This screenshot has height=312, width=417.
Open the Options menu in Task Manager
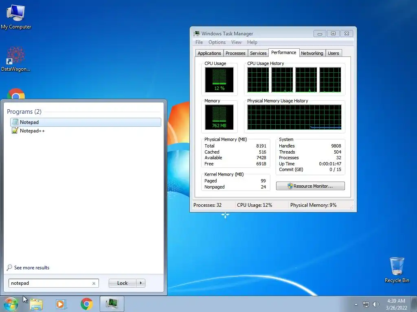[x=217, y=42]
